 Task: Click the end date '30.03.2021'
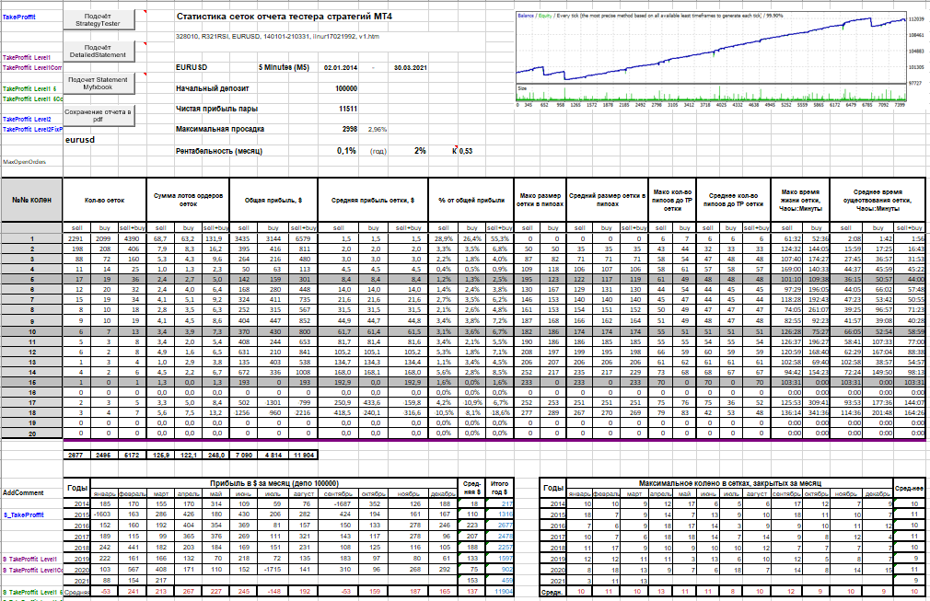tap(411, 67)
